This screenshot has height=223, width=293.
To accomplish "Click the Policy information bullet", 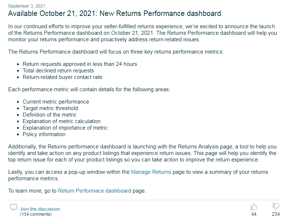I will [44, 134].
